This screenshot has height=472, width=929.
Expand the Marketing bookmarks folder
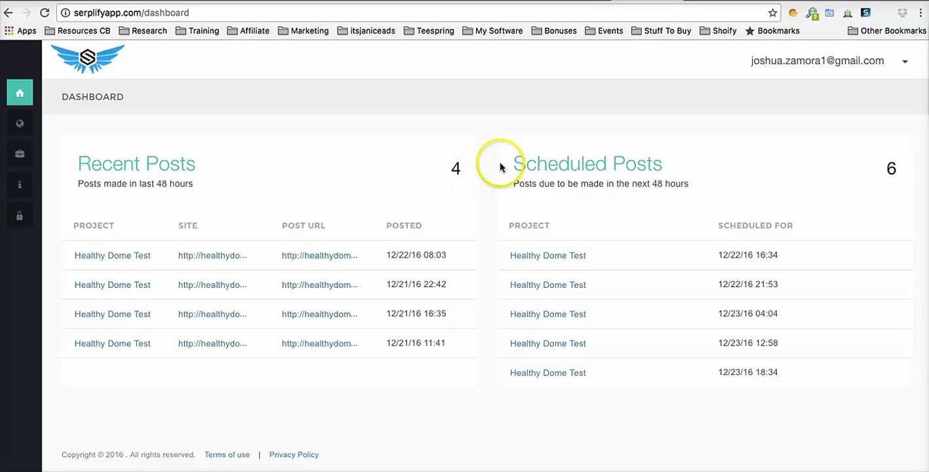pos(303,31)
